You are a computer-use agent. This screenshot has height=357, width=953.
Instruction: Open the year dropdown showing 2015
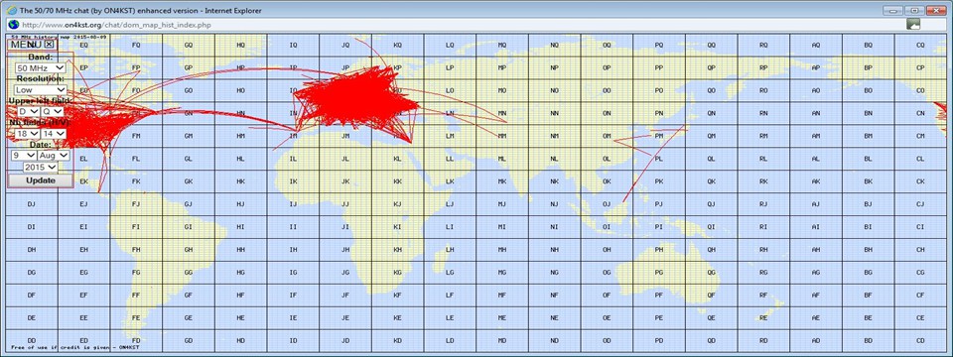click(x=41, y=167)
